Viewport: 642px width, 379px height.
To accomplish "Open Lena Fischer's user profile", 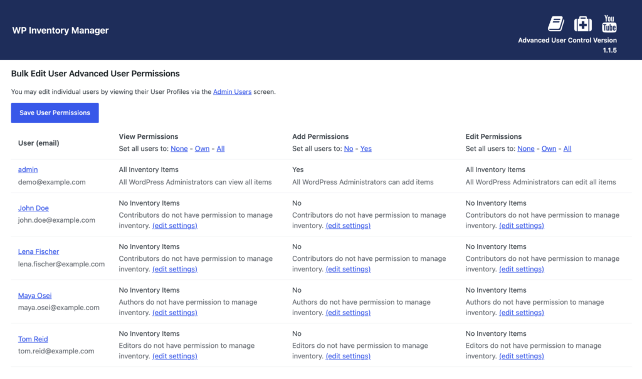I will click(x=38, y=251).
